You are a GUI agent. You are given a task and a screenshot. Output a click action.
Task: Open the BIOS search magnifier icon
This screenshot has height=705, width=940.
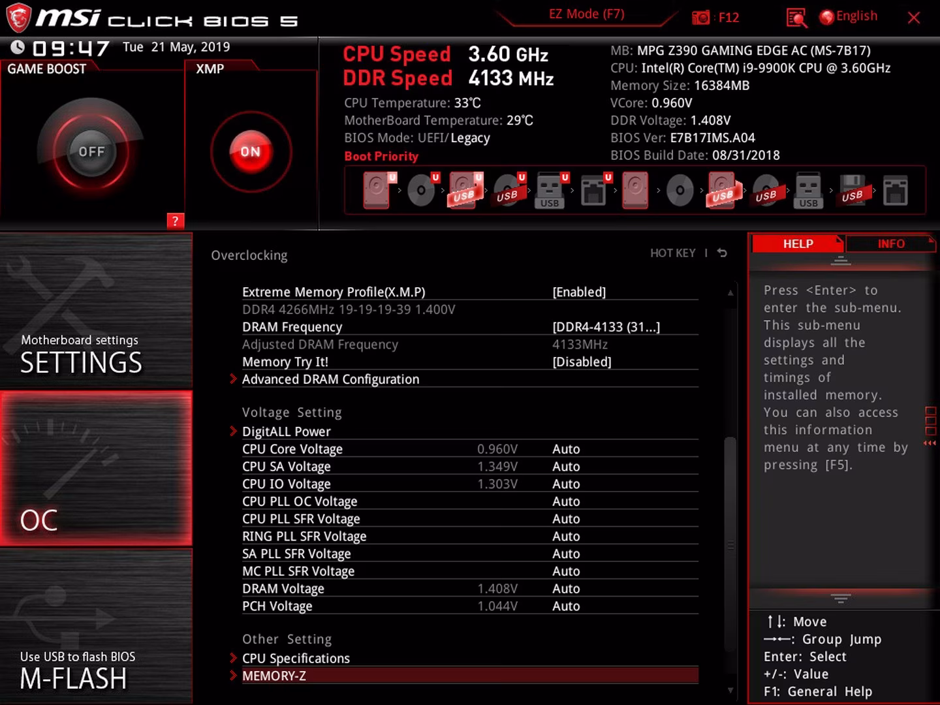click(x=796, y=18)
